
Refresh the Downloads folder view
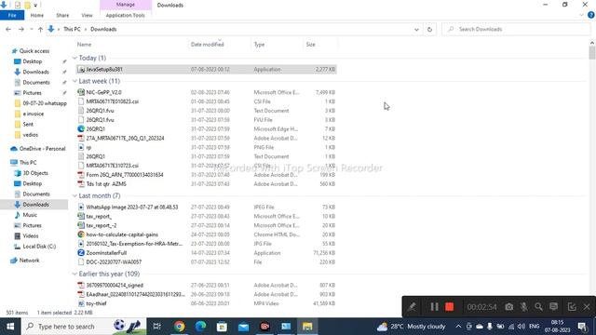[x=429, y=29]
